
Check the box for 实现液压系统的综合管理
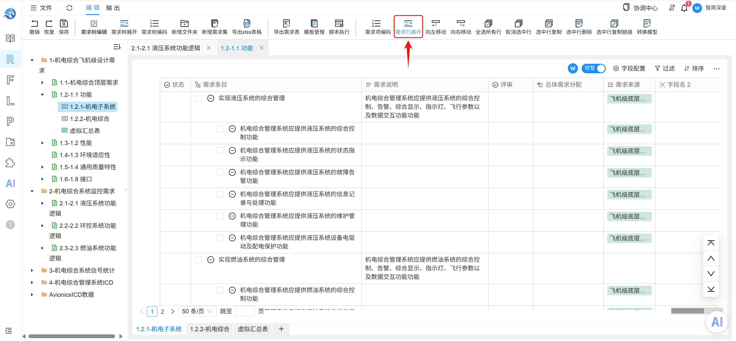[x=199, y=98]
